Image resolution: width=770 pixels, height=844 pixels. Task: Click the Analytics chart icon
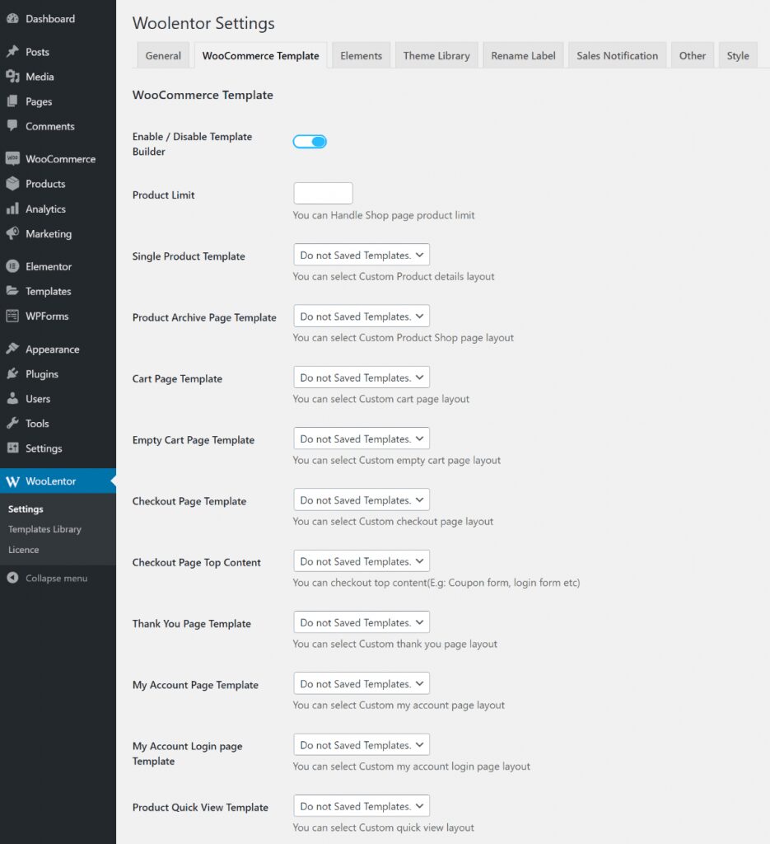[x=14, y=209]
